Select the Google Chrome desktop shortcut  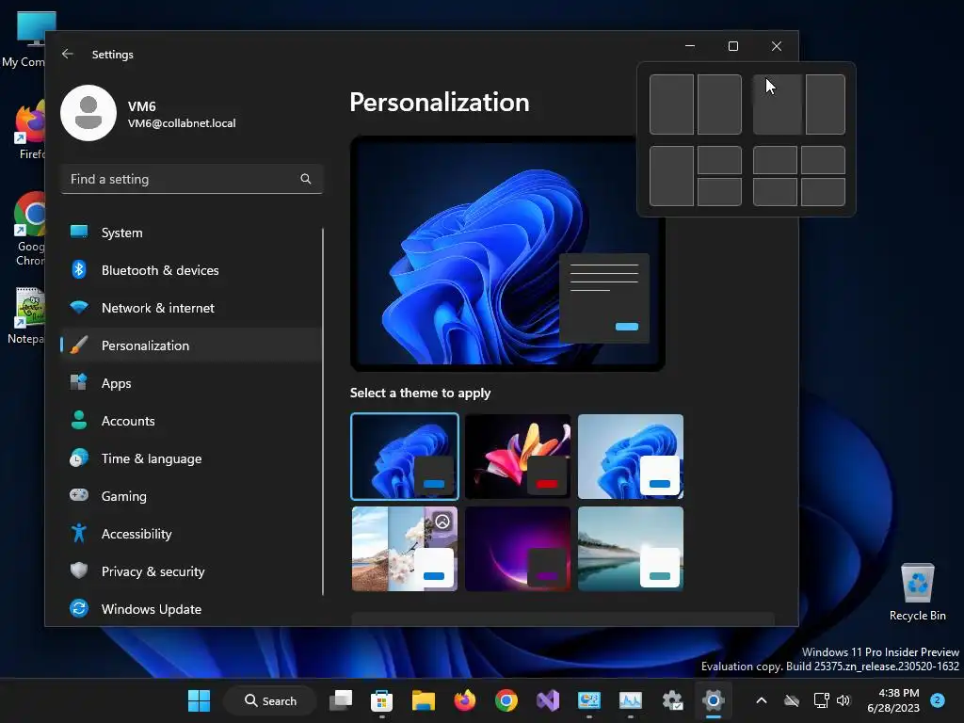pos(29,229)
